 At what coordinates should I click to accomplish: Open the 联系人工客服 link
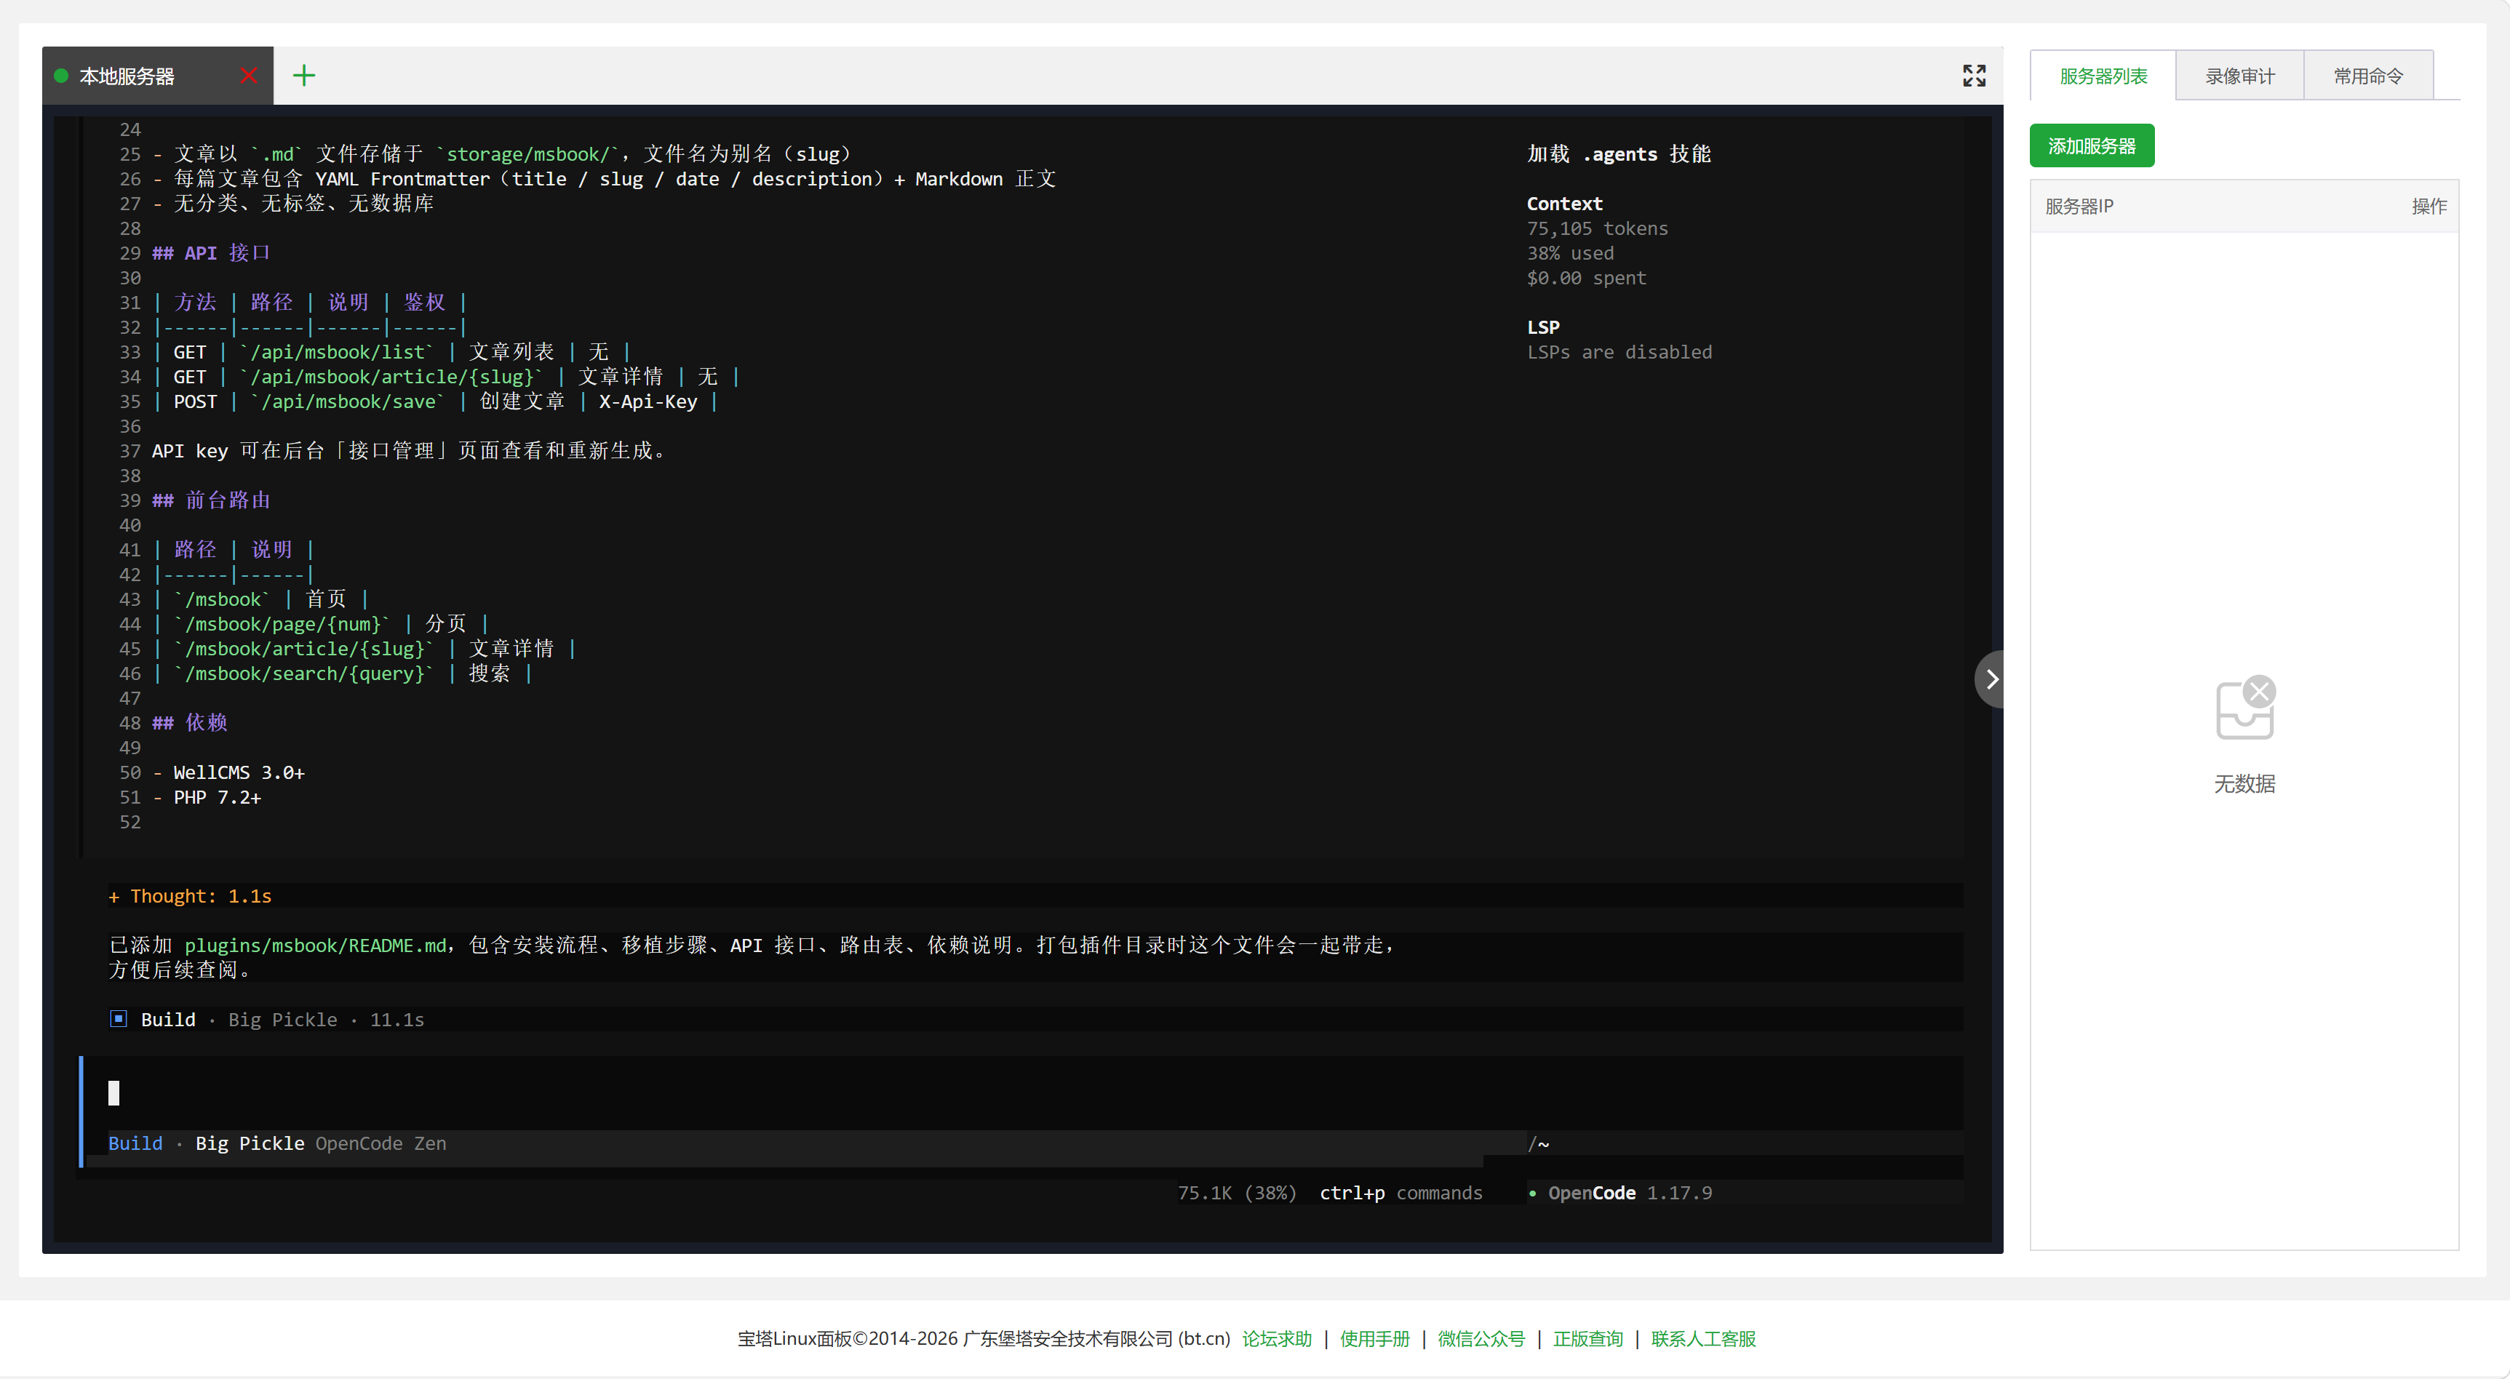click(1703, 1339)
